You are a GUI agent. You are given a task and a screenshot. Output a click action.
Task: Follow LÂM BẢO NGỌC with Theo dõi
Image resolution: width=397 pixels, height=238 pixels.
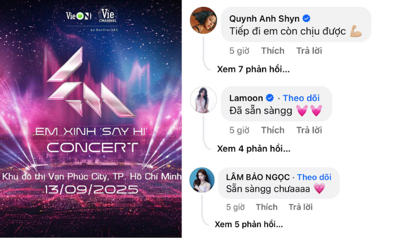[314, 177]
